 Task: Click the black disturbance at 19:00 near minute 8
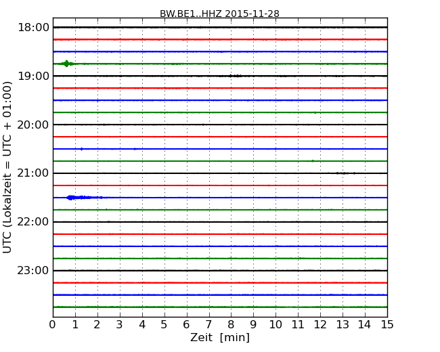(x=235, y=76)
